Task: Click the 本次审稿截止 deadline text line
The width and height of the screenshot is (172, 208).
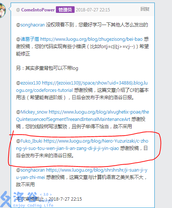Action: click(49, 199)
